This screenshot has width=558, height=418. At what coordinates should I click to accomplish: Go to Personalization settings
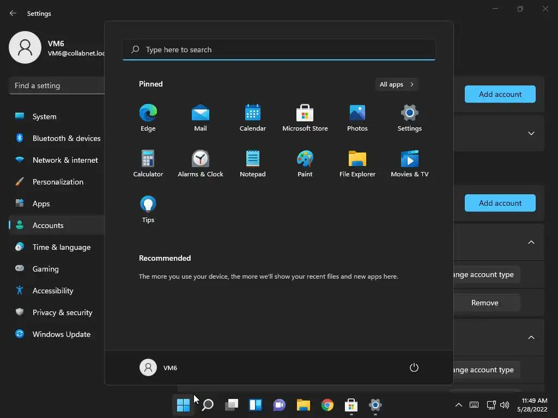tap(57, 182)
